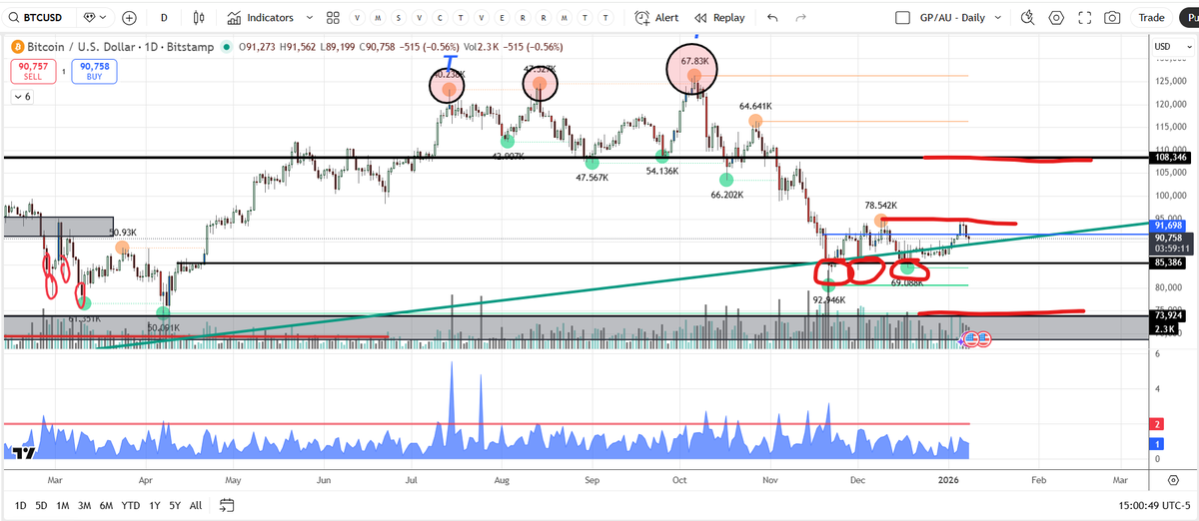Screen dimensions: 1199x521
Task: Click the TradingView logo on the chart
Action: pyautogui.click(x=23, y=453)
